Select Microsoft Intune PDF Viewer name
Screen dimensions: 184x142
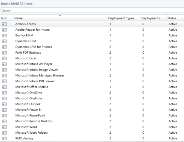[x=35, y=81]
